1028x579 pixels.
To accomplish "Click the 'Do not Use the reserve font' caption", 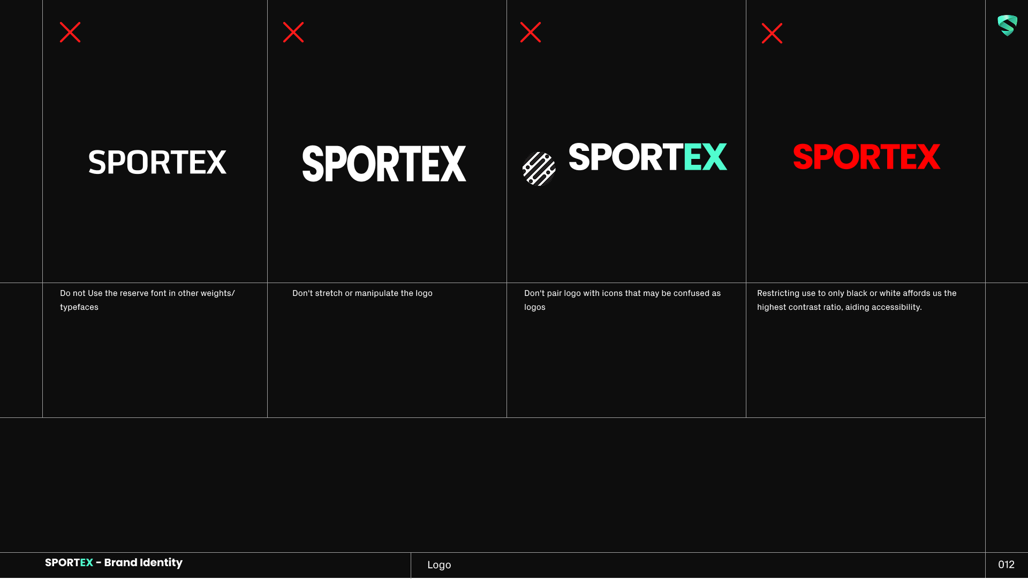I will tap(147, 293).
